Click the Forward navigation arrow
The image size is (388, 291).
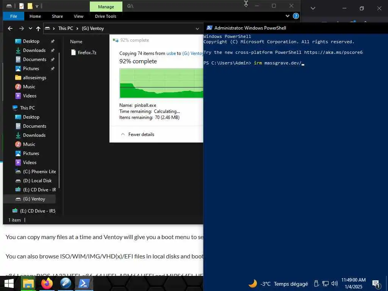point(22,28)
